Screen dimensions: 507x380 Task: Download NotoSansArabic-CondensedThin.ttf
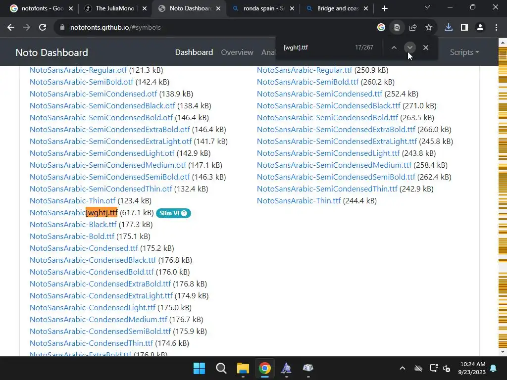pyautogui.click(x=91, y=343)
